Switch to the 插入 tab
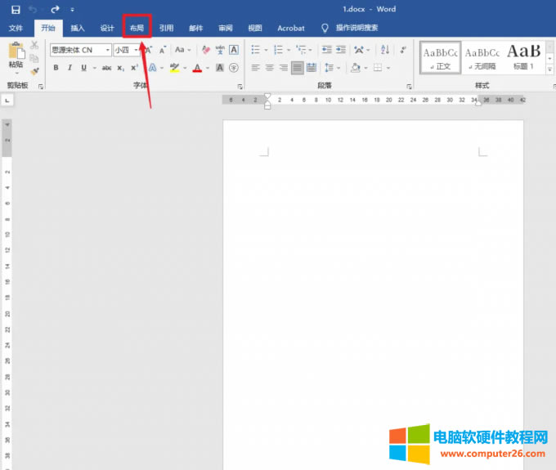Screen dimensions: 556x470 pos(78,28)
